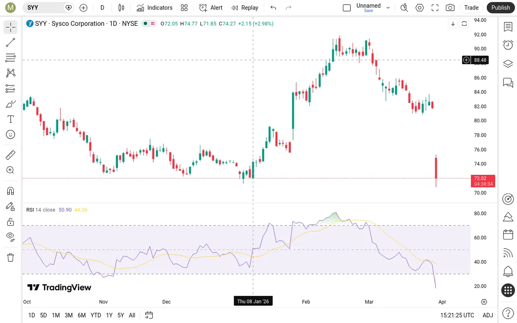Start bar Replay mode

point(245,8)
